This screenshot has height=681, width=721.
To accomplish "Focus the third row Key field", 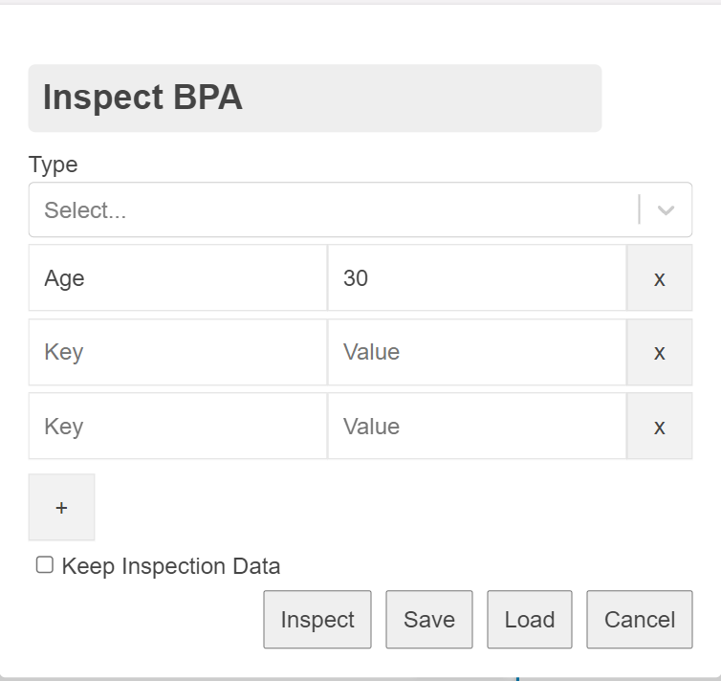I will [x=178, y=427].
